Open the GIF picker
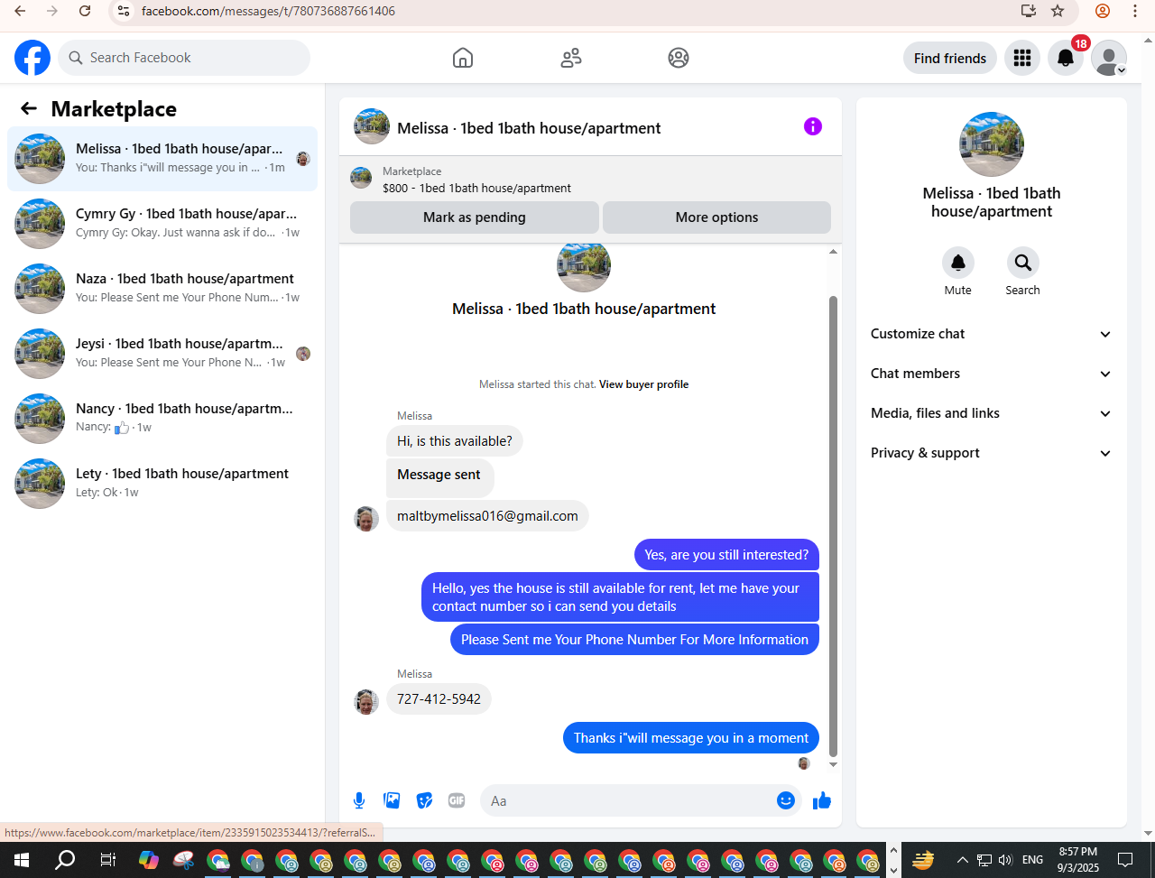 457,800
